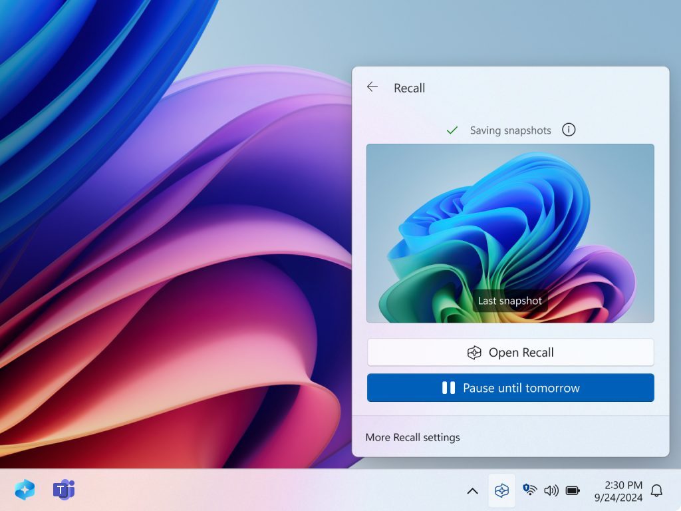
Task: Click the Saving snapshots status text
Action: 510,130
